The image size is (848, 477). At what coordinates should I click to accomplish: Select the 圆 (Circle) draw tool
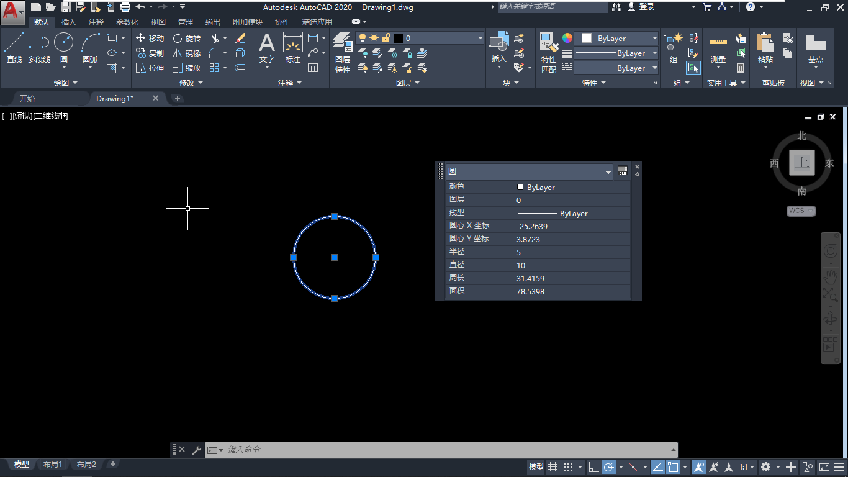pos(64,48)
